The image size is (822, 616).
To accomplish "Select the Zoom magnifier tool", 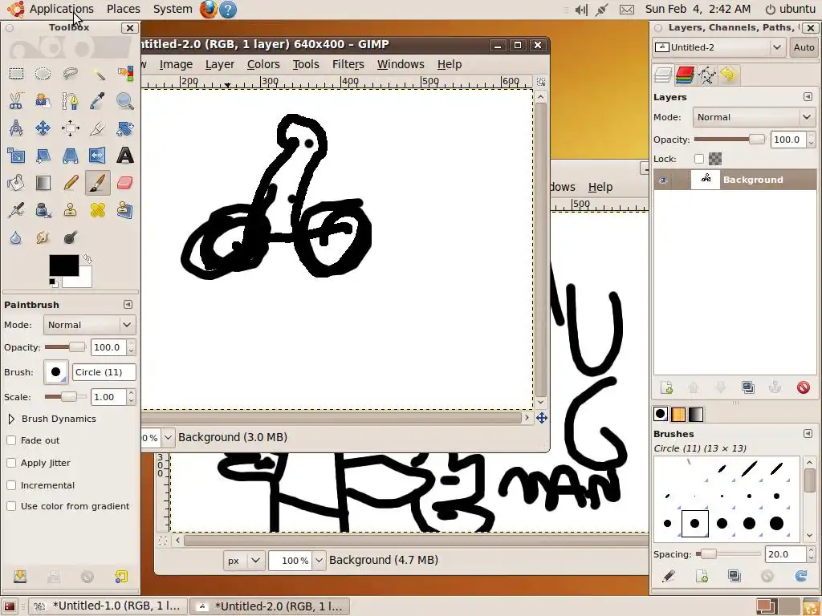I will pyautogui.click(x=124, y=100).
